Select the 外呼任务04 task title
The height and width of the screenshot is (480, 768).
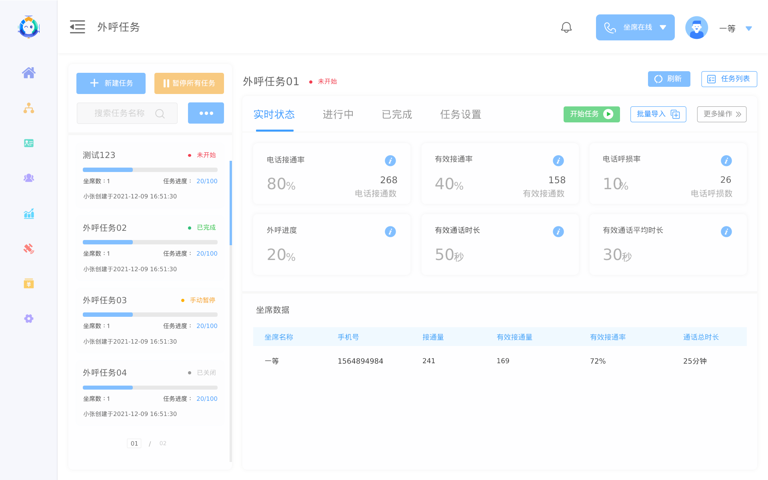(105, 372)
